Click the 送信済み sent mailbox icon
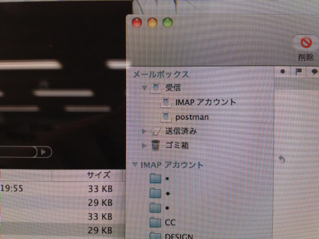The image size is (319, 239). [156, 131]
